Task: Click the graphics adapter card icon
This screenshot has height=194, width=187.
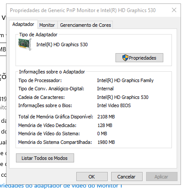Action: (x=25, y=44)
